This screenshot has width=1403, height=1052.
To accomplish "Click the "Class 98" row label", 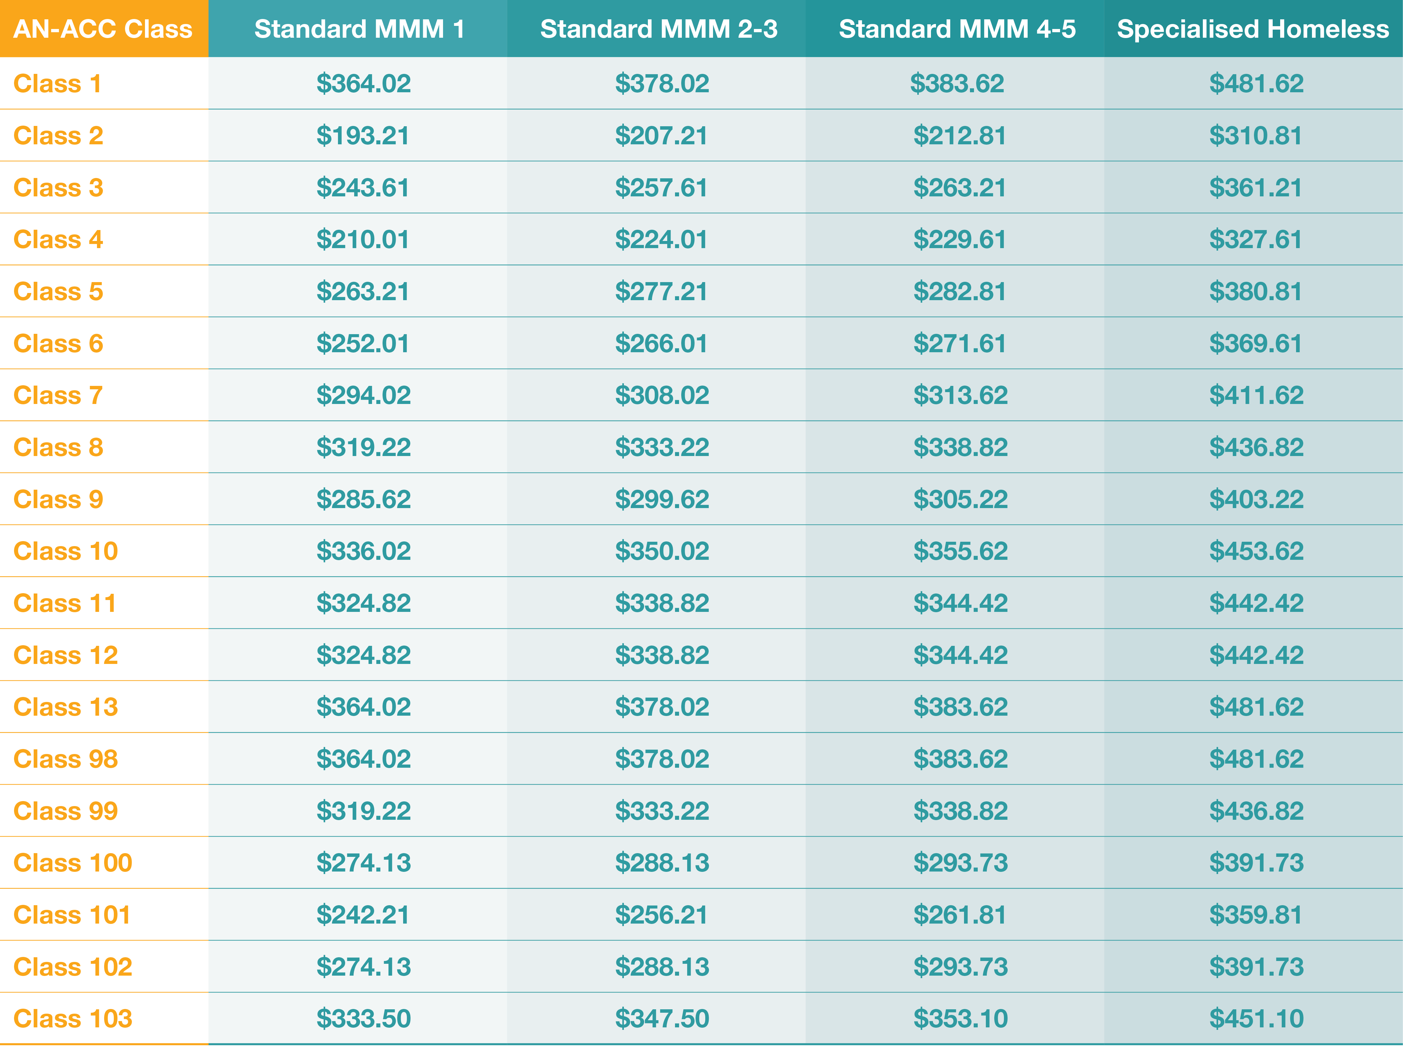I will pos(66,759).
